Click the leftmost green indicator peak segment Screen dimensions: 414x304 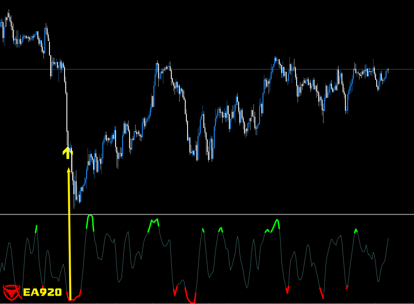pyautogui.click(x=36, y=229)
